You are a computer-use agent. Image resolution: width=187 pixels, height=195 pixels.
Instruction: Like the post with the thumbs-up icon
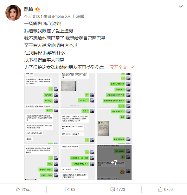click(x=160, y=189)
